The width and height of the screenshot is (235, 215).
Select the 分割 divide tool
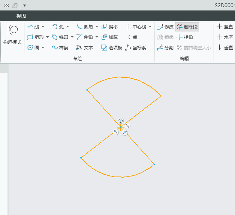pyautogui.click(x=165, y=47)
